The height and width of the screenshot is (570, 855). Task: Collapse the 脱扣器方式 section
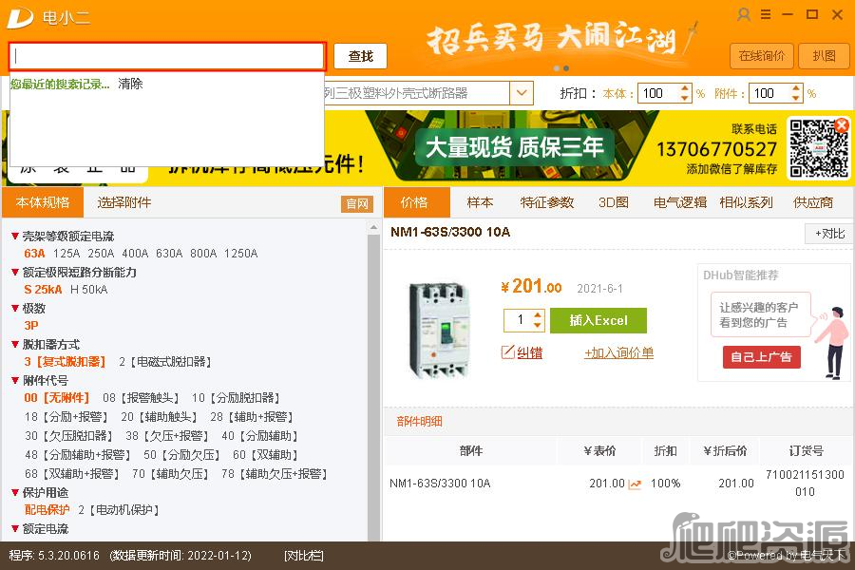tap(15, 344)
